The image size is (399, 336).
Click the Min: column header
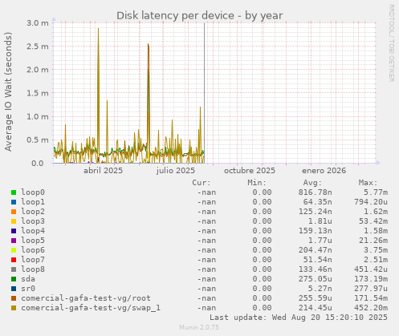pyautogui.click(x=257, y=183)
